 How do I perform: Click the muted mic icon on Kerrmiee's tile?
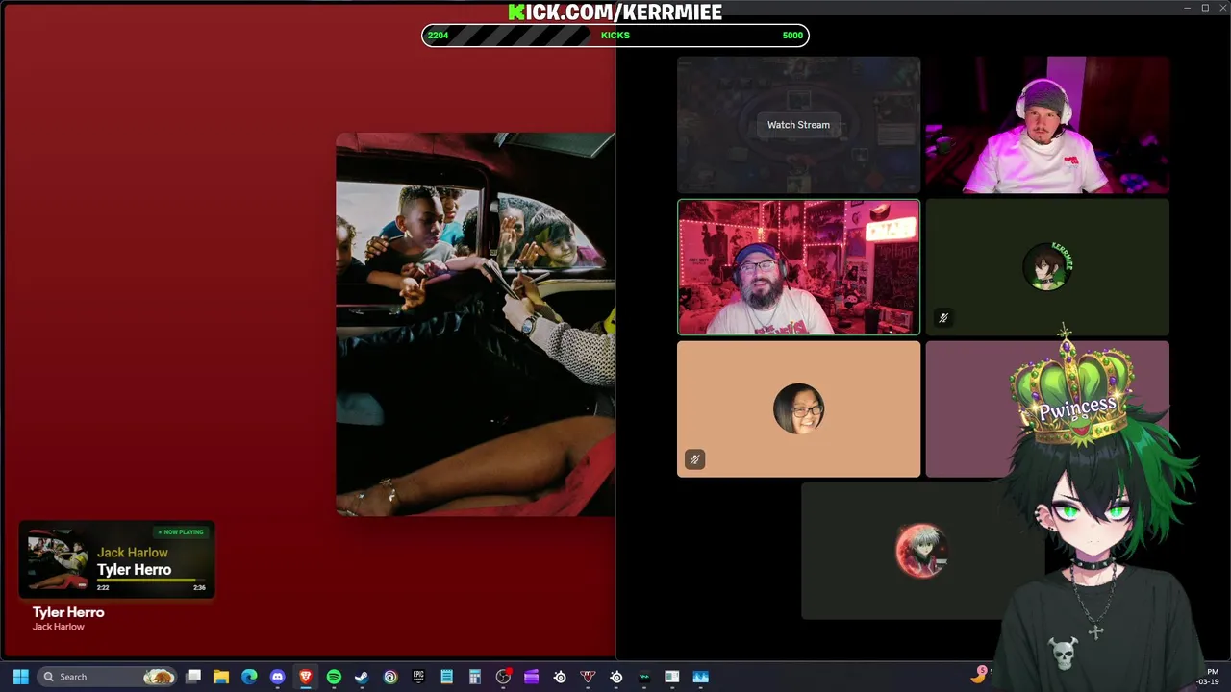(x=943, y=318)
